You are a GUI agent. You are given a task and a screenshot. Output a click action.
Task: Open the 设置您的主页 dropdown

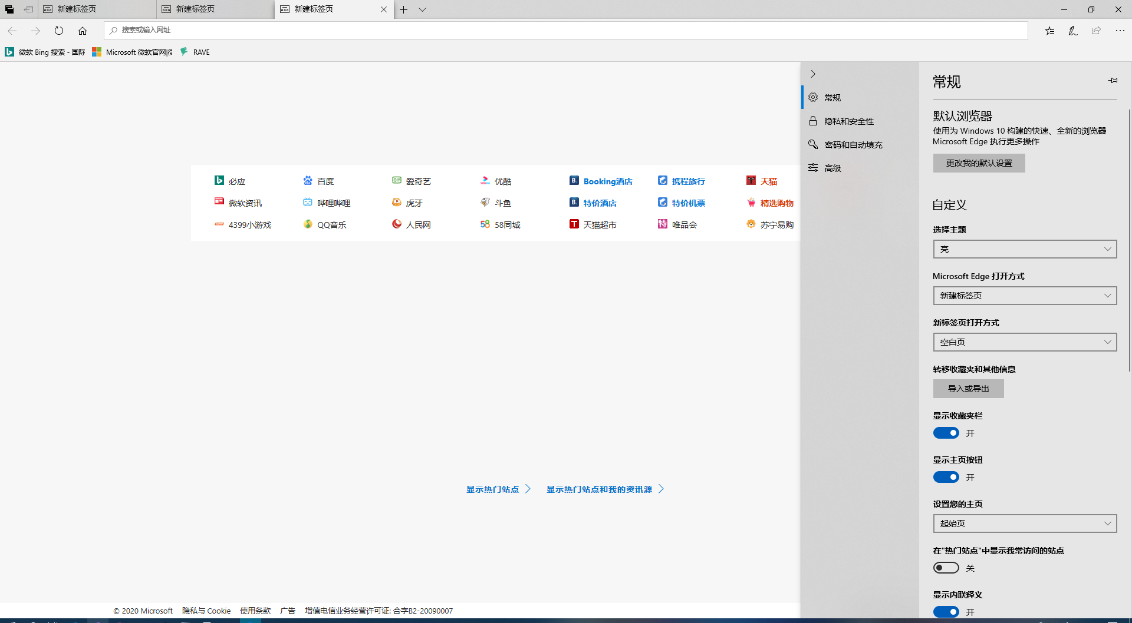pyautogui.click(x=1025, y=523)
